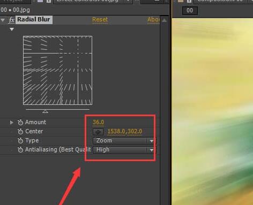Toggle the fx switch for Radial Blur
This screenshot has width=253, height=205.
tap(11, 20)
